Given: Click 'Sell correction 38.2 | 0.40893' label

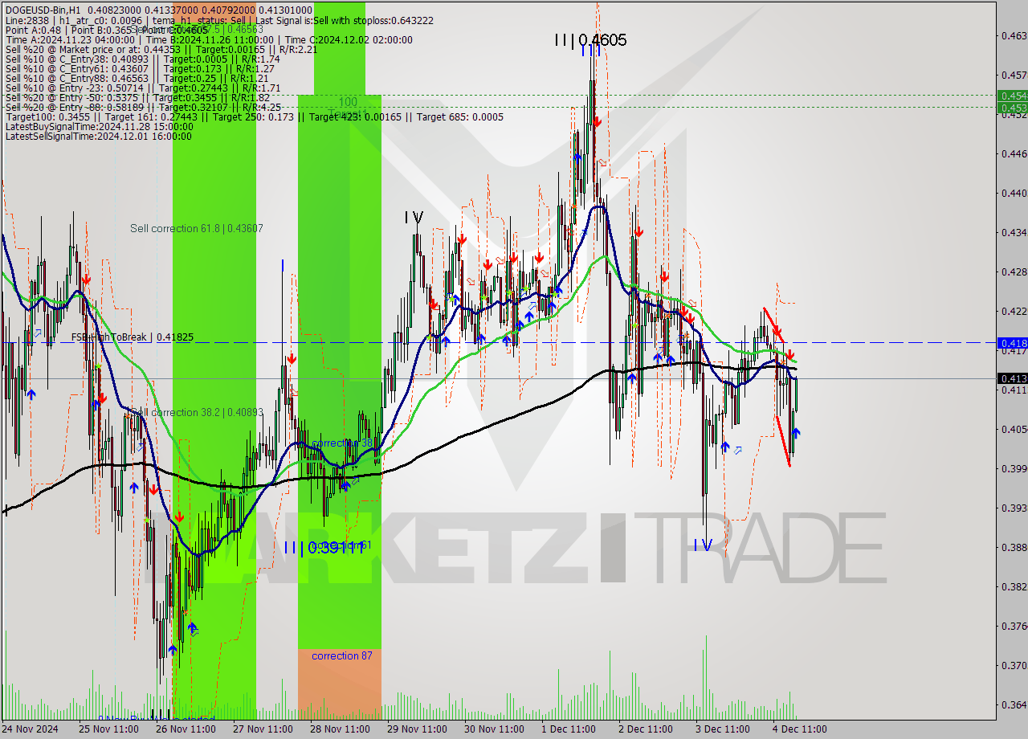Looking at the screenshot, I should click(198, 413).
